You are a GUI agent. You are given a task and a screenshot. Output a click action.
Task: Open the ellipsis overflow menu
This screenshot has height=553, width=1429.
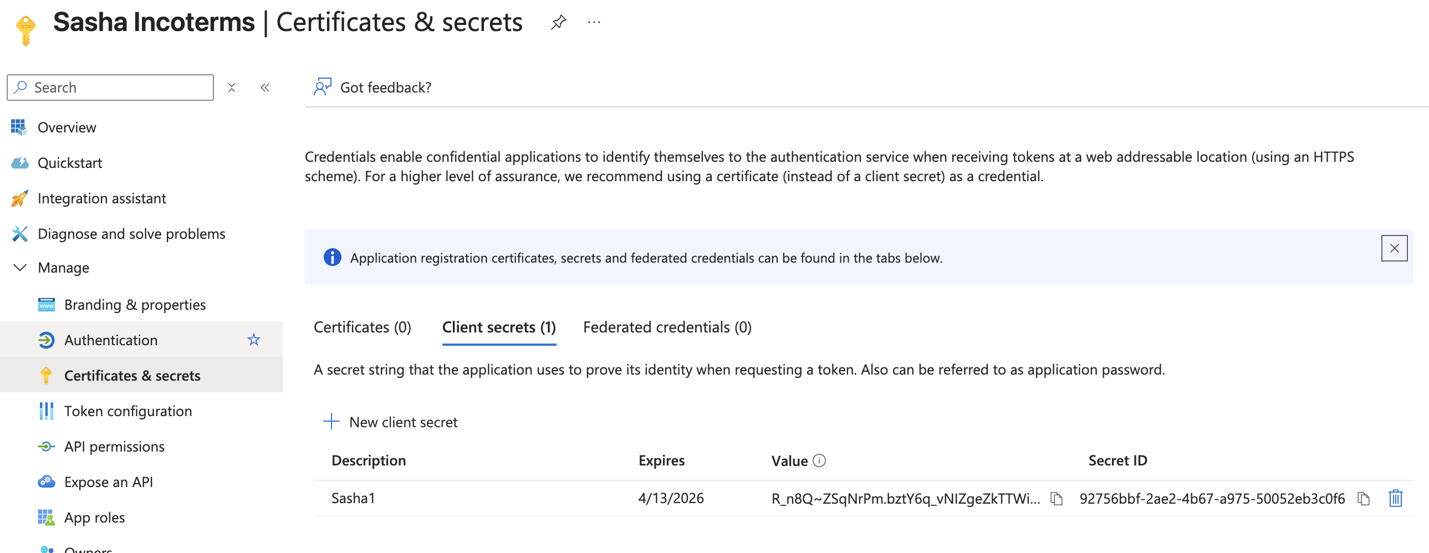click(x=594, y=22)
